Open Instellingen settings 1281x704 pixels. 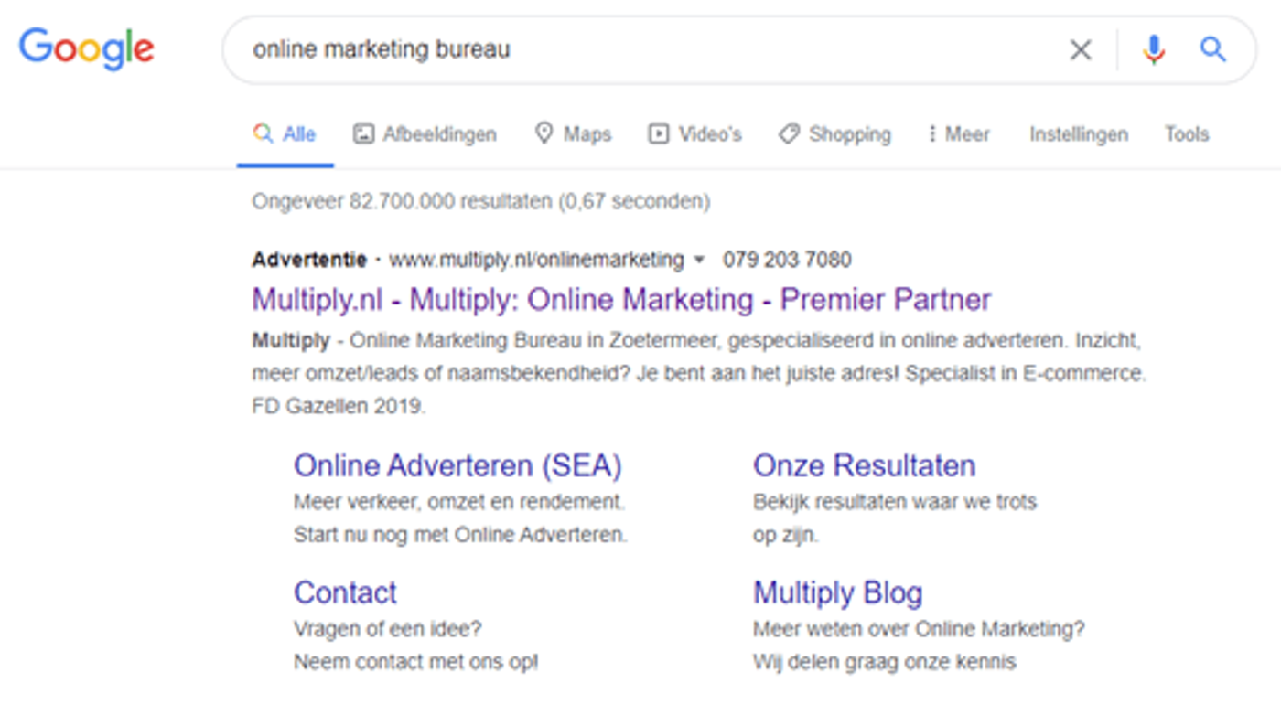click(x=1079, y=134)
